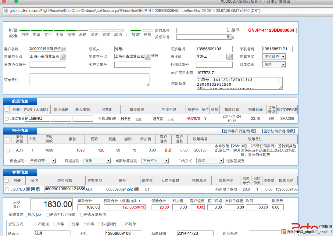Click the 内部备注 textarea

point(240,83)
